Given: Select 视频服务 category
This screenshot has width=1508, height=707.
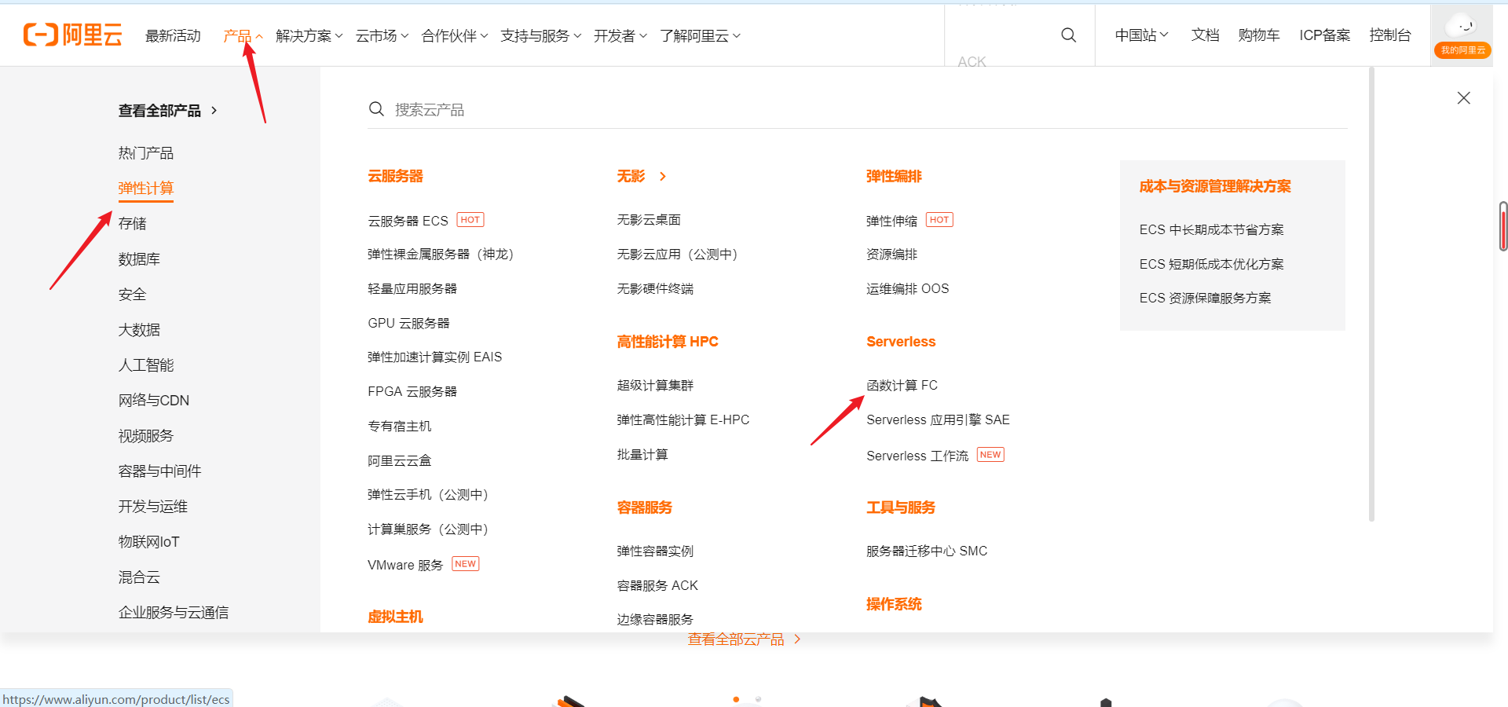Looking at the screenshot, I should point(146,436).
